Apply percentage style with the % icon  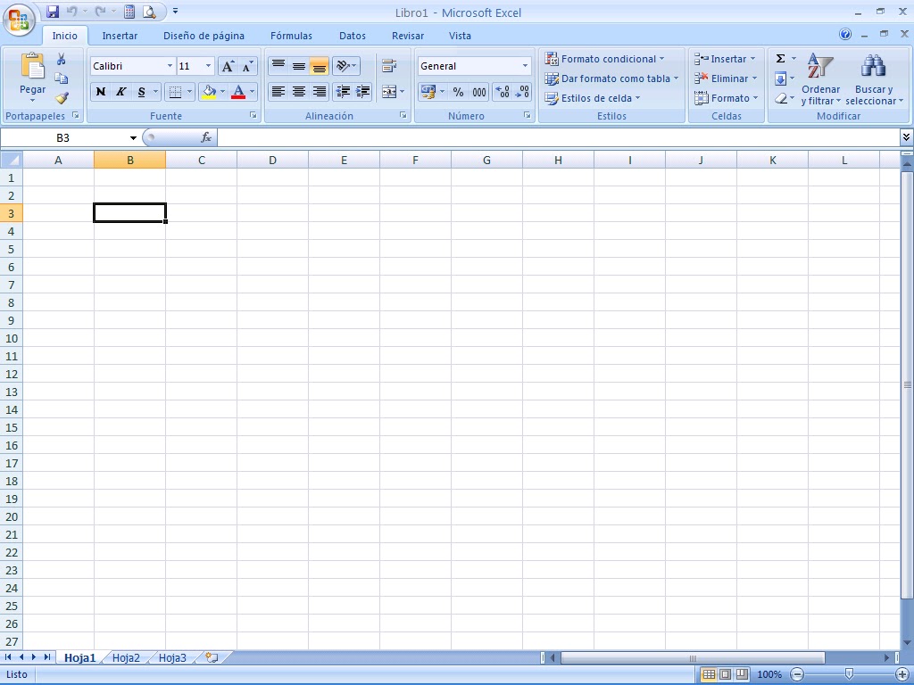point(459,92)
